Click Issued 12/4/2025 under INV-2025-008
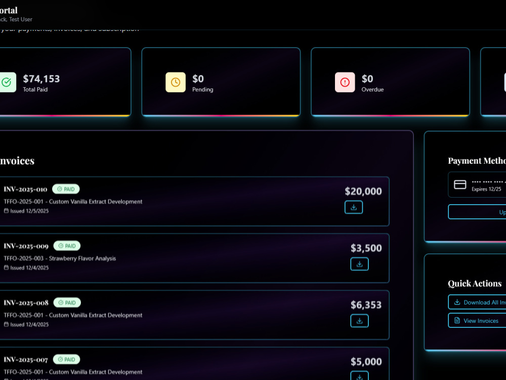 click(29, 325)
